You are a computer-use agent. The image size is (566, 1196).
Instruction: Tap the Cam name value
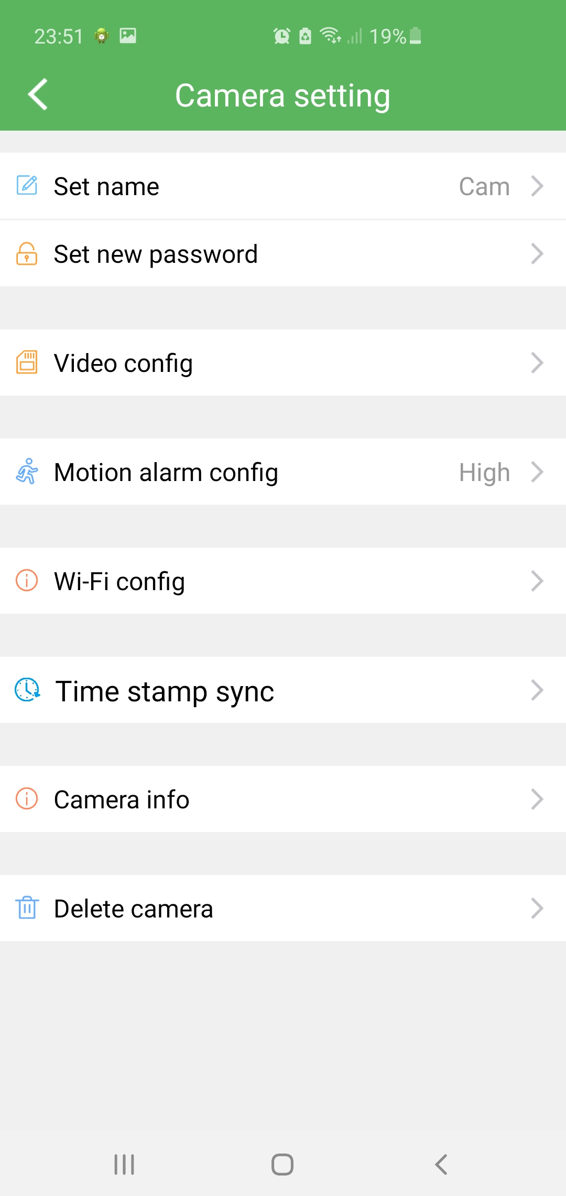[484, 187]
